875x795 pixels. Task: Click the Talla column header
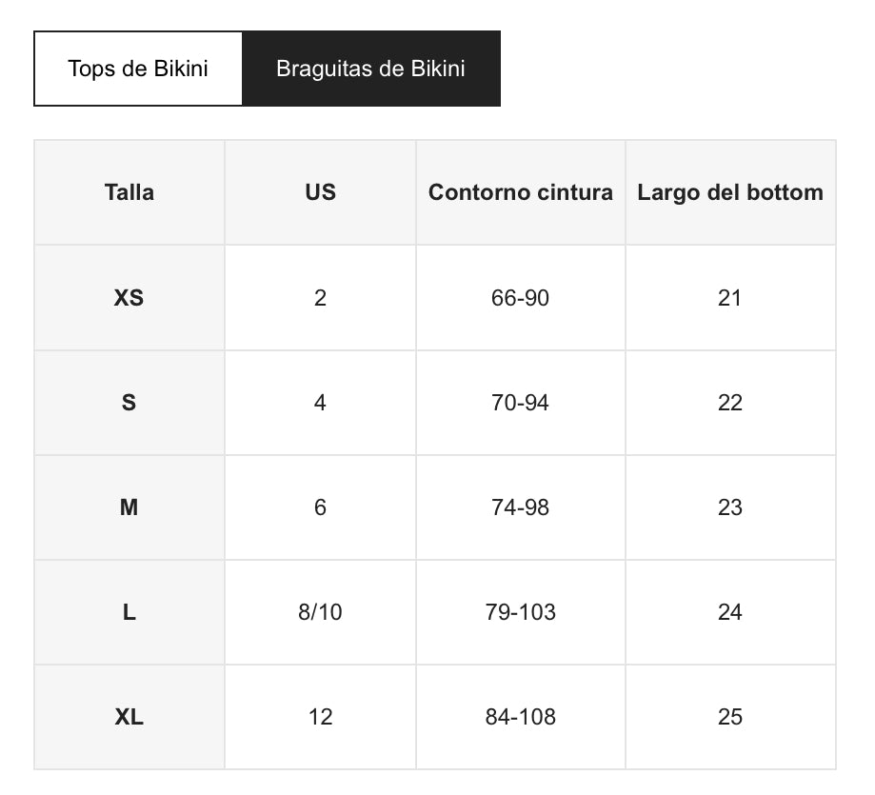[x=129, y=192]
